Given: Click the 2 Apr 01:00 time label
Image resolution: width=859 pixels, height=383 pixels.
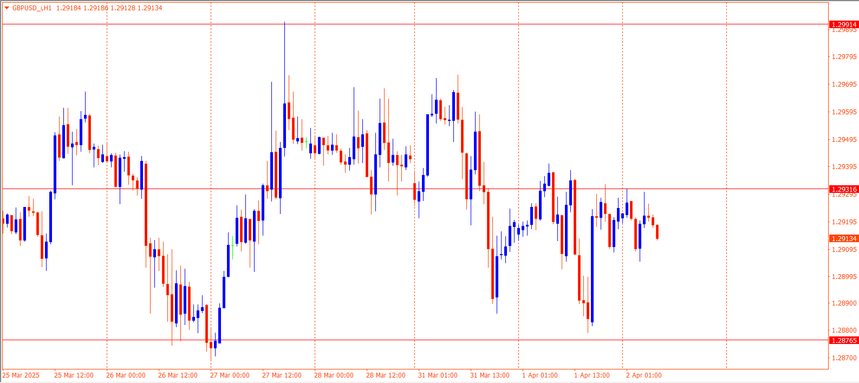Looking at the screenshot, I should [644, 375].
